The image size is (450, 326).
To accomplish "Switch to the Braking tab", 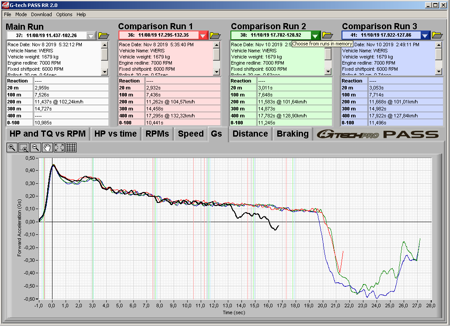I will [x=293, y=134].
